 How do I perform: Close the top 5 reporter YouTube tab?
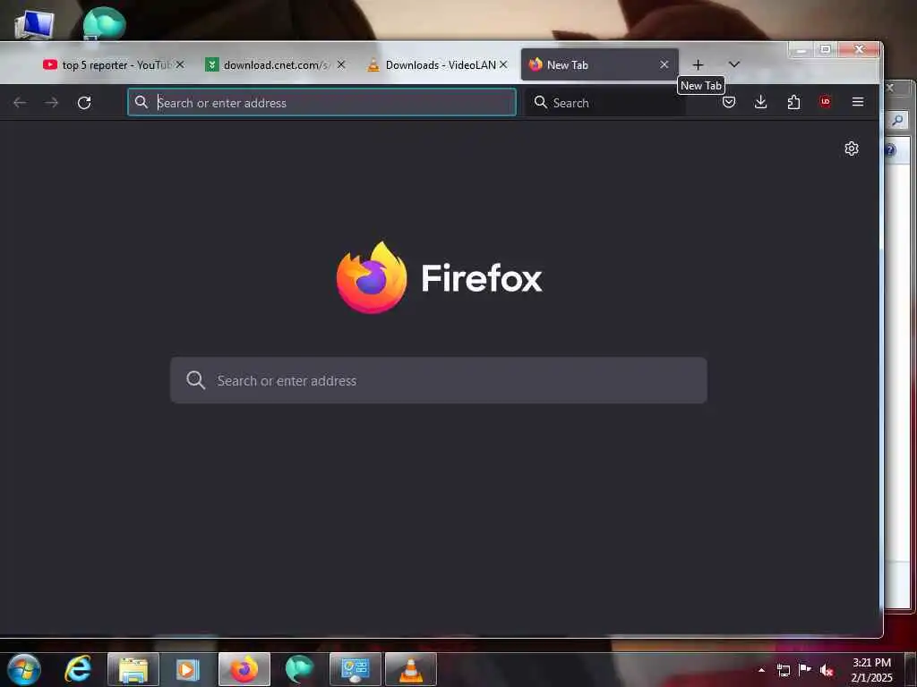coord(180,64)
